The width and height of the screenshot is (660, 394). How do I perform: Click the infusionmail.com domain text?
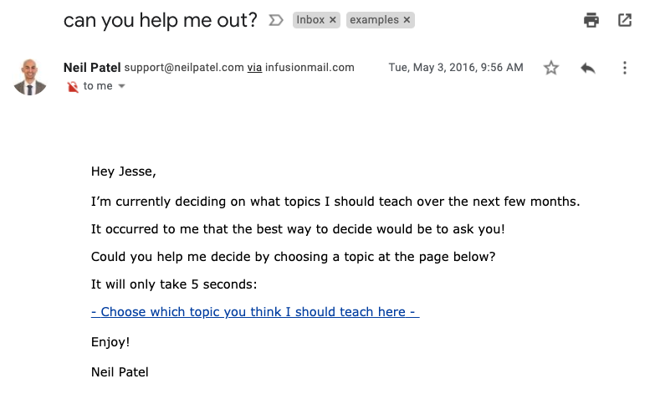click(x=310, y=68)
